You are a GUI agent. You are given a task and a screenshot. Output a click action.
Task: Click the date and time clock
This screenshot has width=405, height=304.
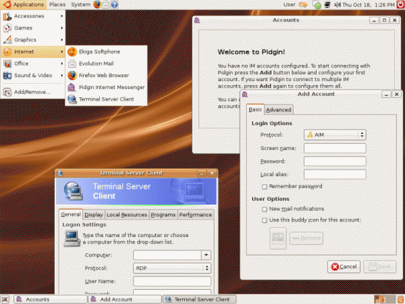tap(369, 5)
